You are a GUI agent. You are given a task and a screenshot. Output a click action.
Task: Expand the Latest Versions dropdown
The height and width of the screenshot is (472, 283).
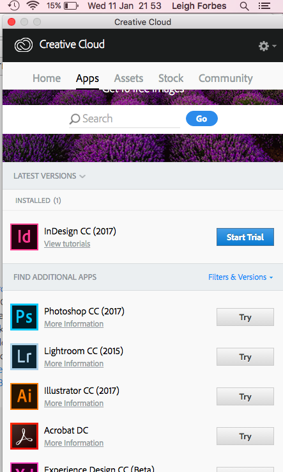(50, 175)
